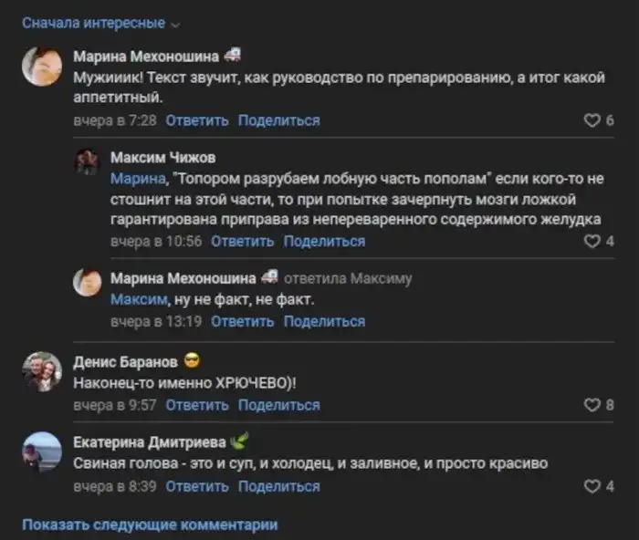Open Екатерина Дмитриева's profile name link

point(149,443)
